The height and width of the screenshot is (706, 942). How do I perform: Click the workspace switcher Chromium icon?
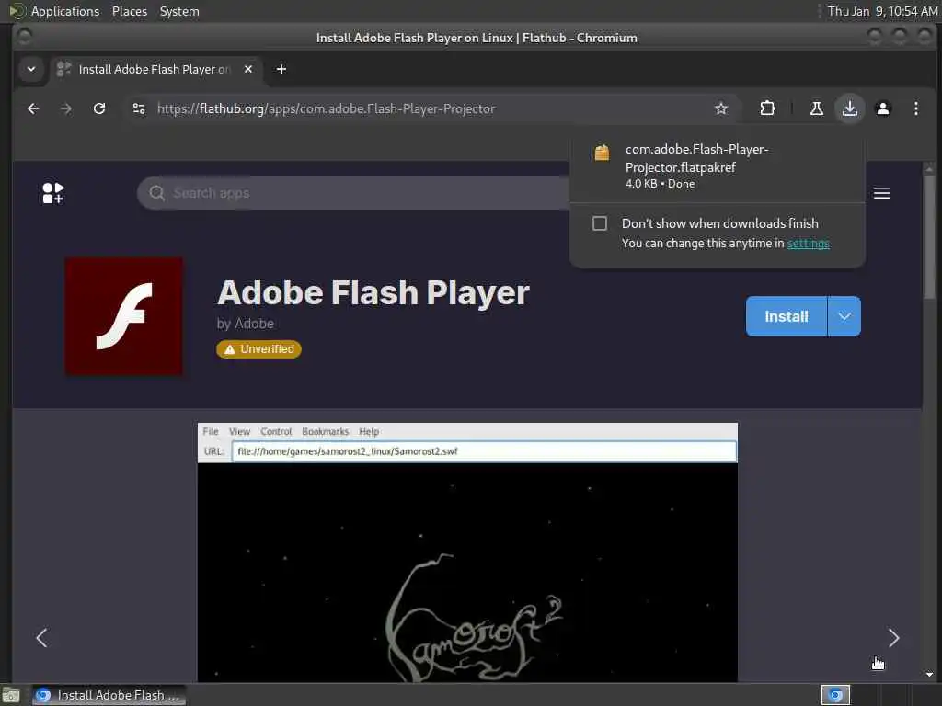[x=835, y=695]
